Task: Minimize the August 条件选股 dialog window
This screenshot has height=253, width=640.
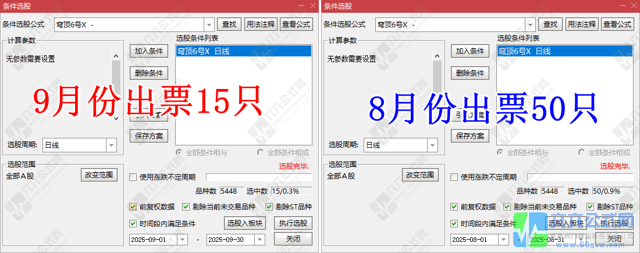Action: pyautogui.click(x=622, y=5)
